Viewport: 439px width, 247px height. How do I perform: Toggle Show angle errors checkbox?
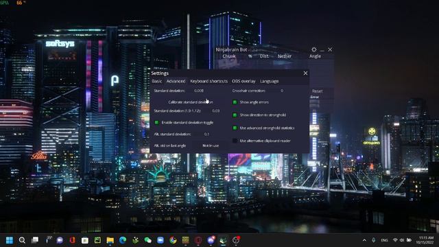point(235,102)
